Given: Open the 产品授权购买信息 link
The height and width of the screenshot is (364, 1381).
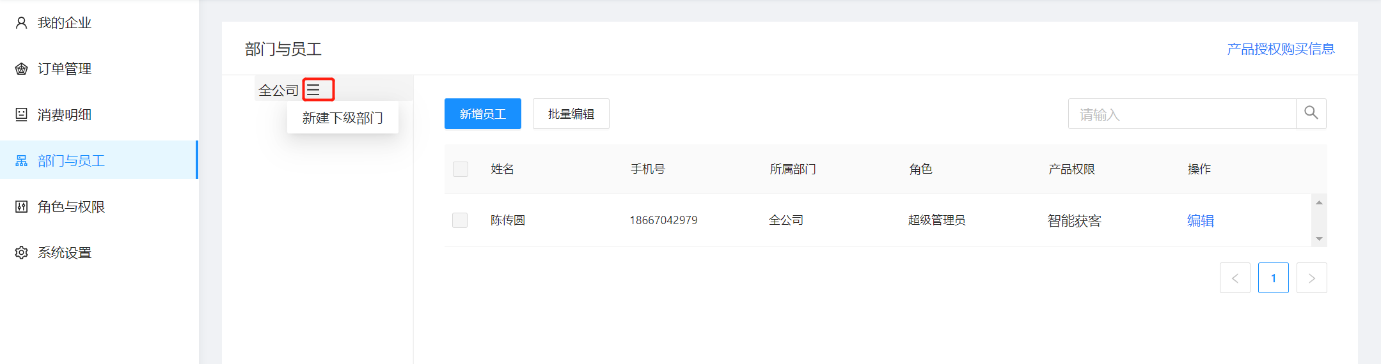Looking at the screenshot, I should pos(1281,49).
